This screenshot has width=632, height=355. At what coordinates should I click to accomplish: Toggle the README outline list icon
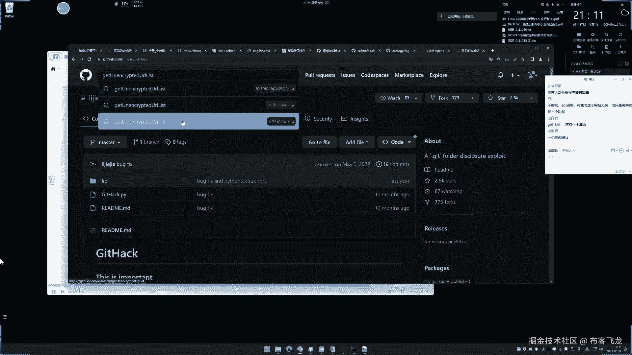tap(93, 230)
